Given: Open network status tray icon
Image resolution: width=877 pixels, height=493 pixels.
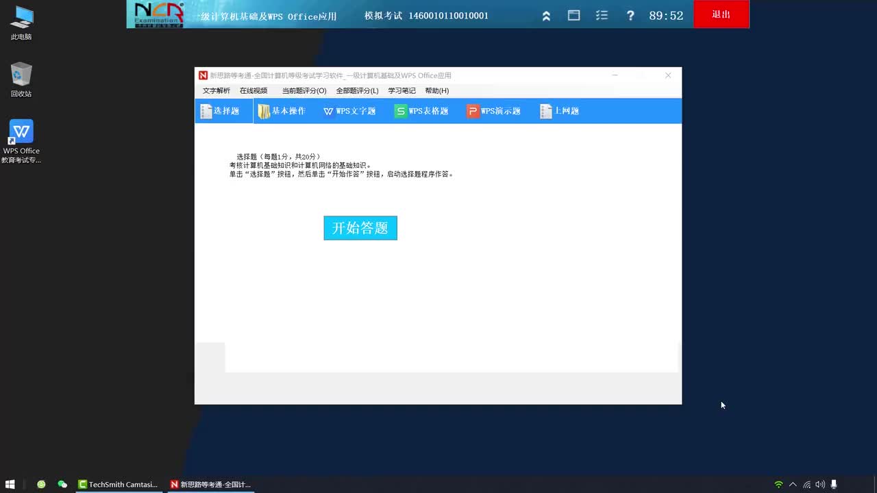Looking at the screenshot, I should tap(807, 484).
